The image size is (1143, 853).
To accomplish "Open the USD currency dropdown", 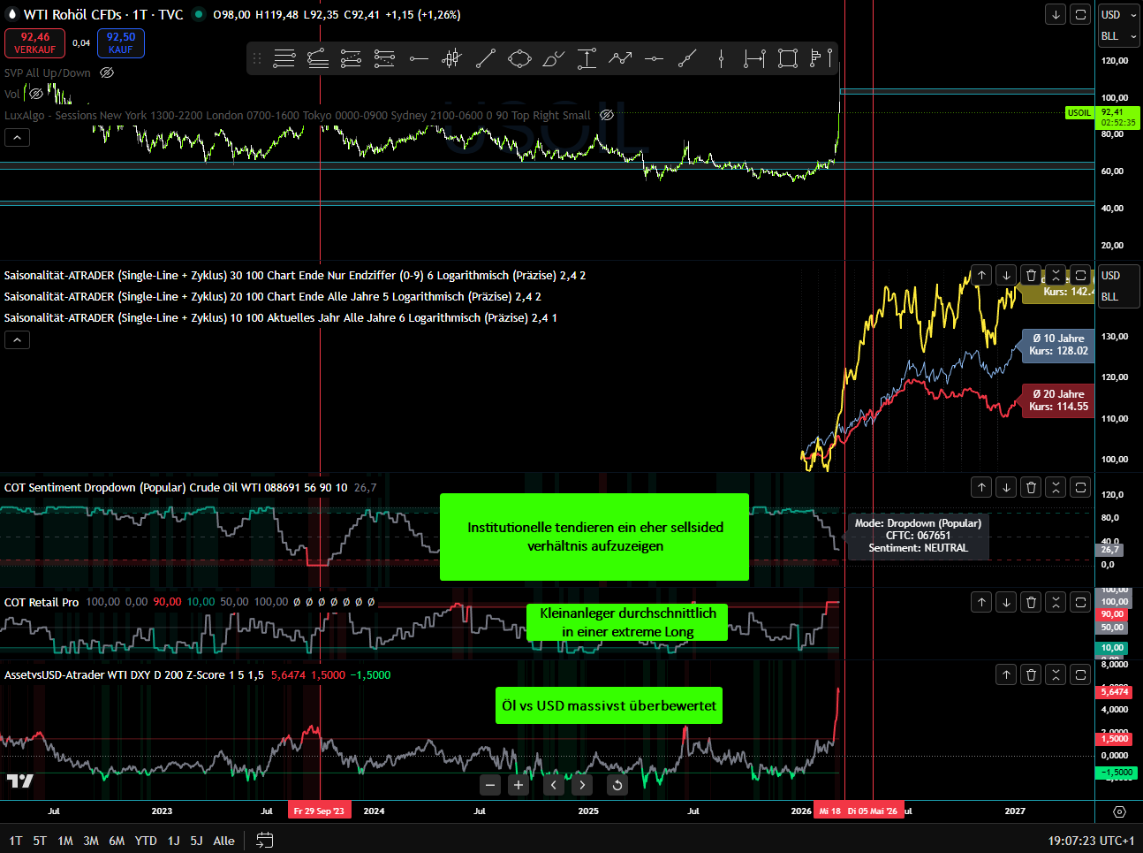I will tap(1119, 14).
